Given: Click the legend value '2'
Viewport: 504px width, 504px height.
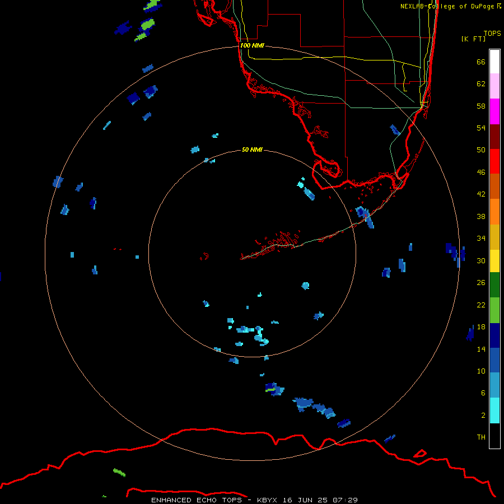Looking at the screenshot, I should tap(483, 416).
